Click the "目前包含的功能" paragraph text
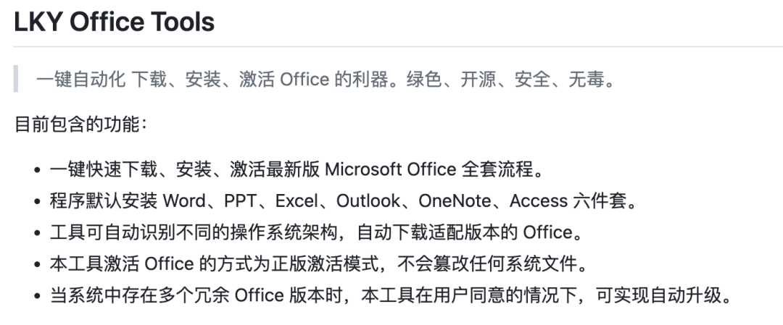Viewport: 783px width, 325px height. pyautogui.click(x=80, y=124)
